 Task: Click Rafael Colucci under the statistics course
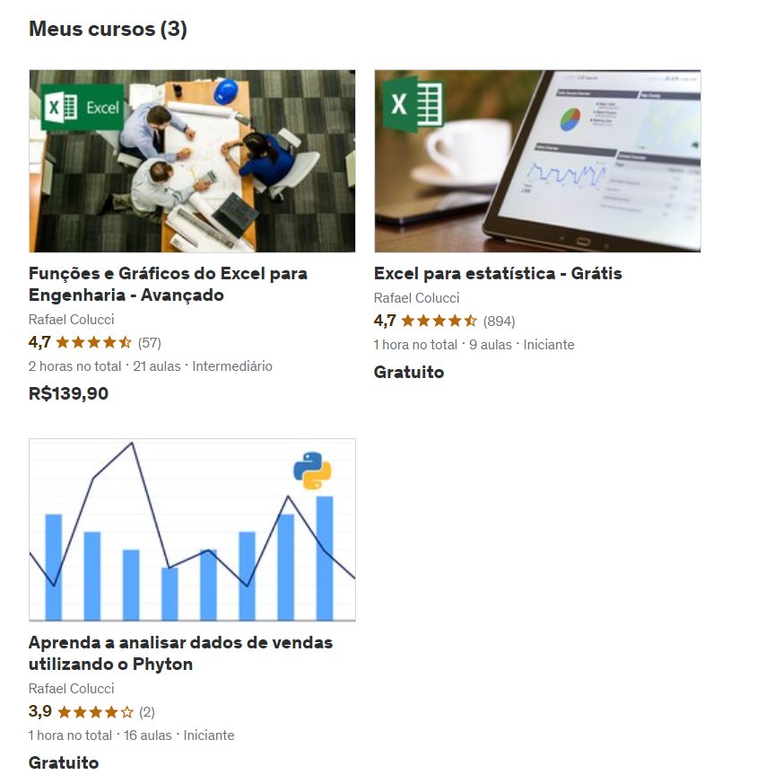[416, 298]
